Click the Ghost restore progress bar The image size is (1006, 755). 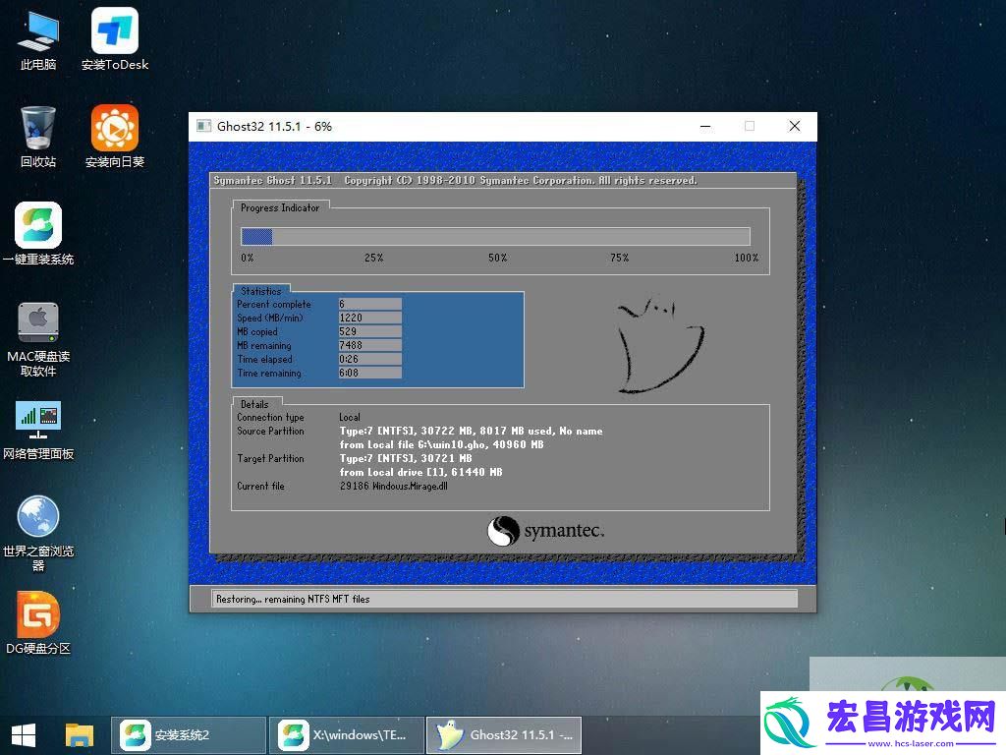tap(495, 236)
